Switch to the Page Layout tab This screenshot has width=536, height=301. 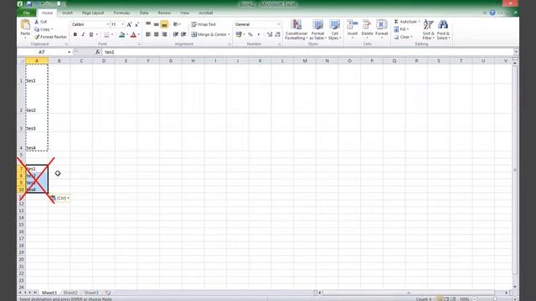point(93,13)
